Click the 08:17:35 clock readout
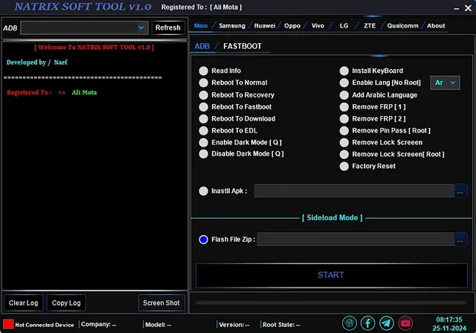This screenshot has width=476, height=333. pos(449,320)
